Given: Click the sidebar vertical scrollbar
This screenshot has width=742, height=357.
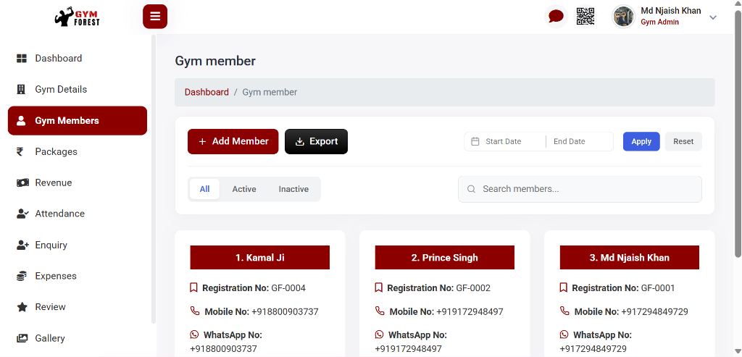Looking at the screenshot, I should click(x=154, y=180).
